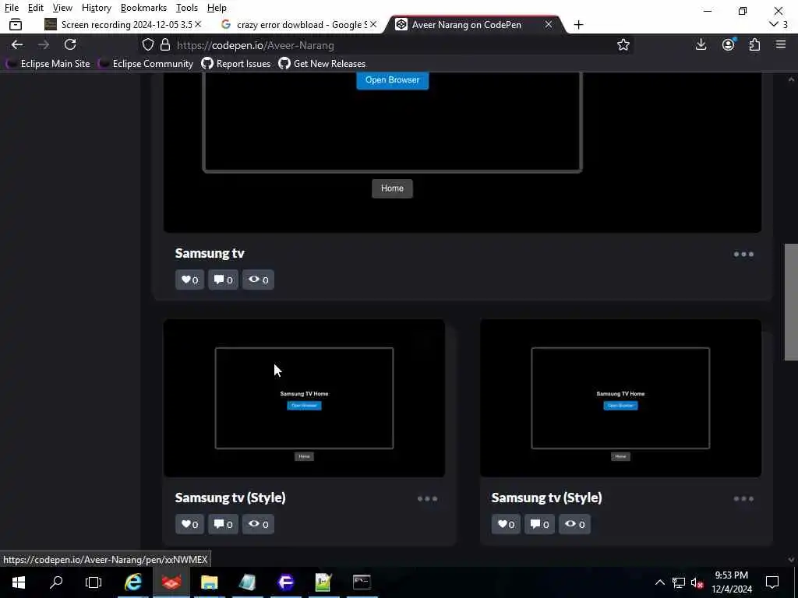Open a new tab
The height and width of the screenshot is (598, 798).
tap(578, 24)
